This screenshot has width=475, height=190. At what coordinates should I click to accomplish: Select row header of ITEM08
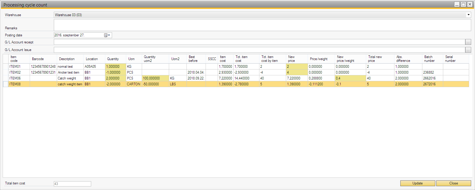[6, 84]
